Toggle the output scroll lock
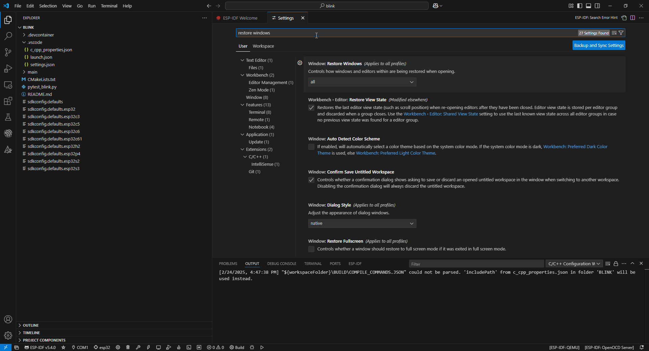This screenshot has height=351, width=649. 616,264
